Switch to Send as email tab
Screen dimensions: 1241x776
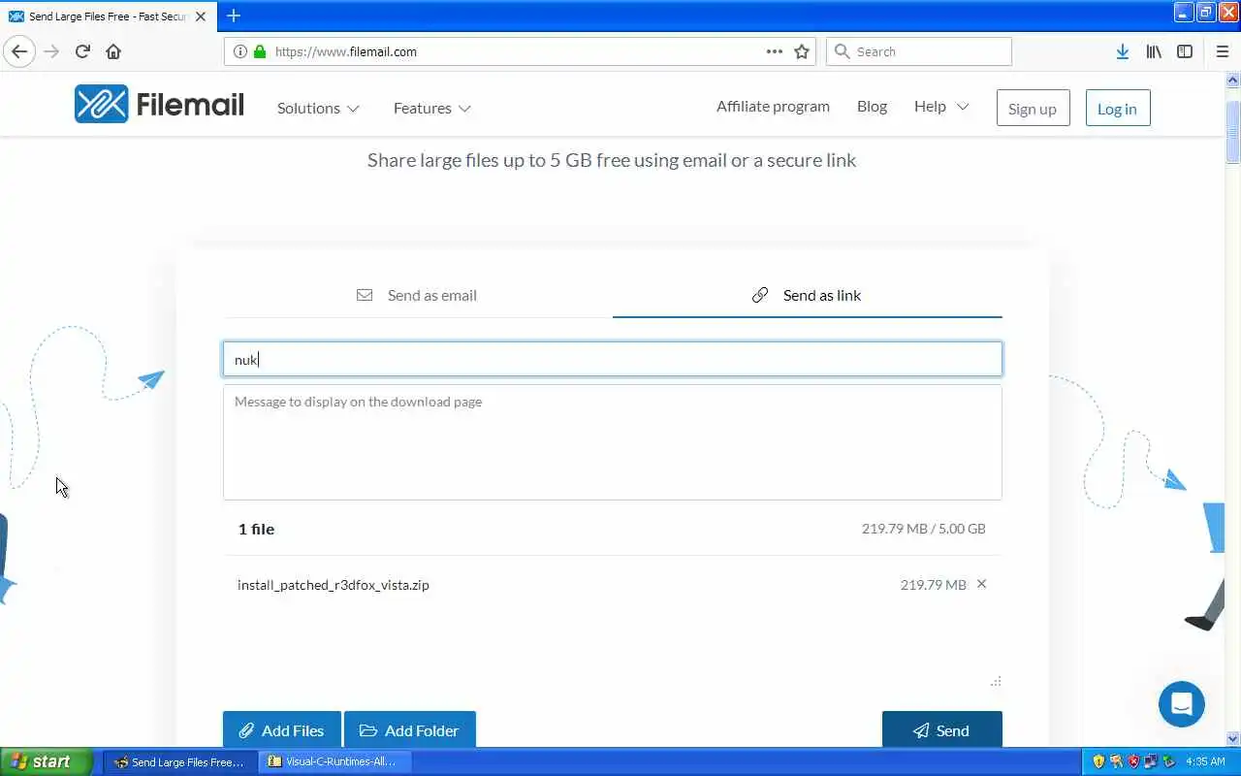(418, 295)
